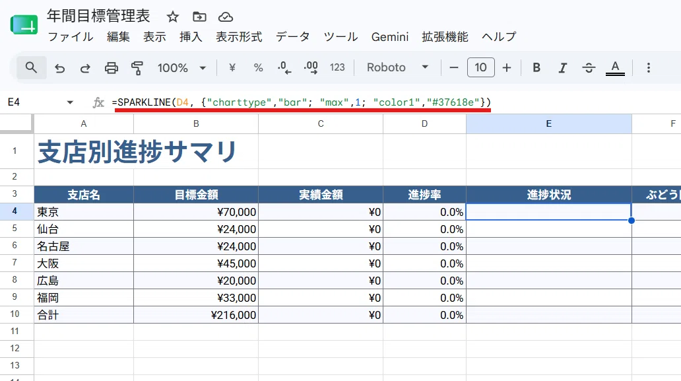Select column E header
The image size is (681, 381).
549,124
